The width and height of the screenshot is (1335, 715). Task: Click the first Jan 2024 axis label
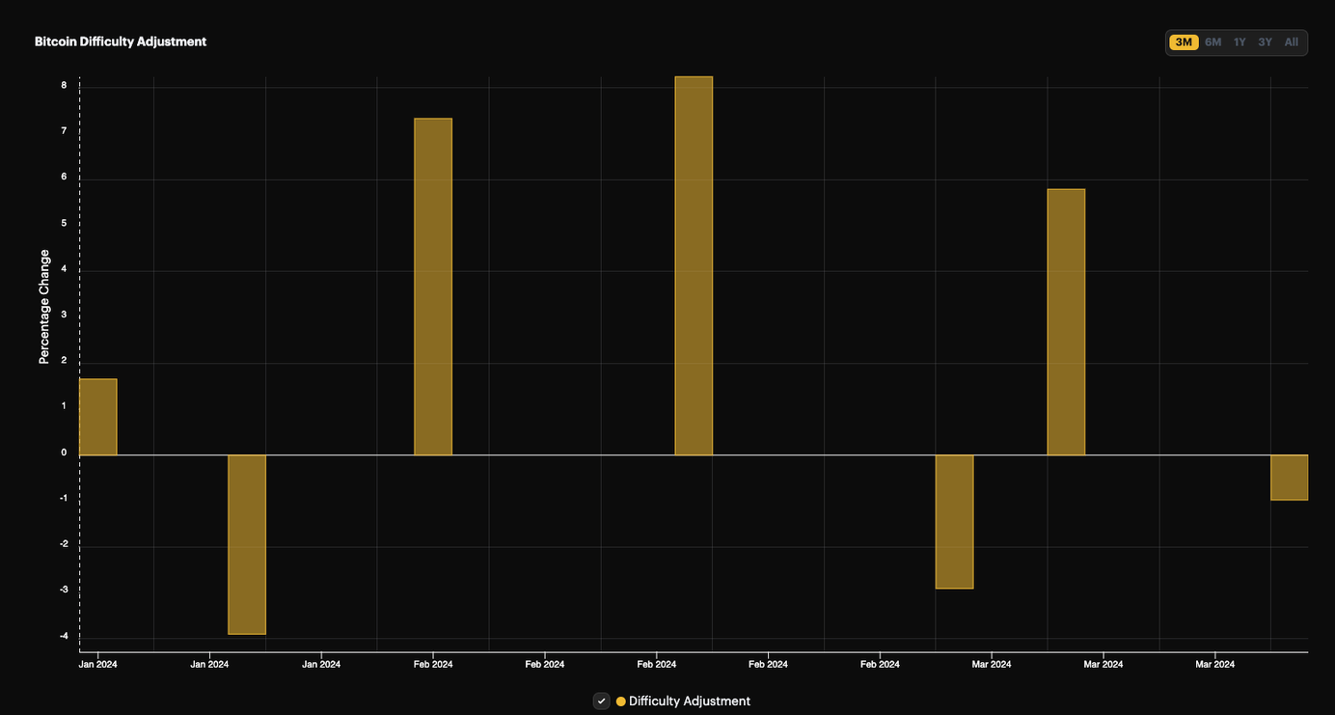click(x=97, y=664)
